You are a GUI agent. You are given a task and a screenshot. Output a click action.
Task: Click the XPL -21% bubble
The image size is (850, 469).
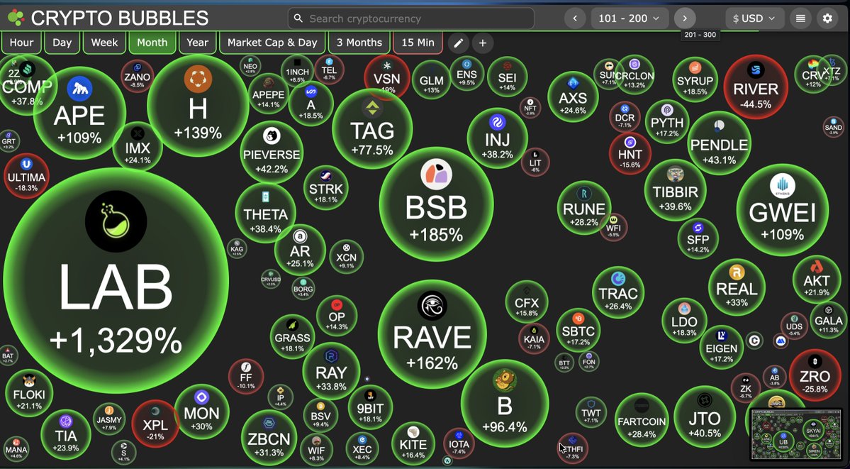click(155, 424)
